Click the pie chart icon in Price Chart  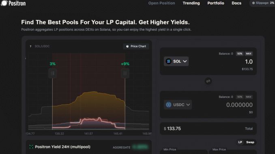point(127,46)
